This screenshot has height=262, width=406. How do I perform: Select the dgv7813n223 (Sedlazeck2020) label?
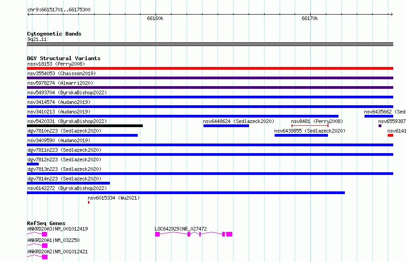(x=64, y=169)
